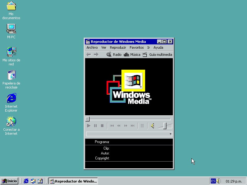
Task: Open the Ayuda menu
Action: tap(158, 47)
